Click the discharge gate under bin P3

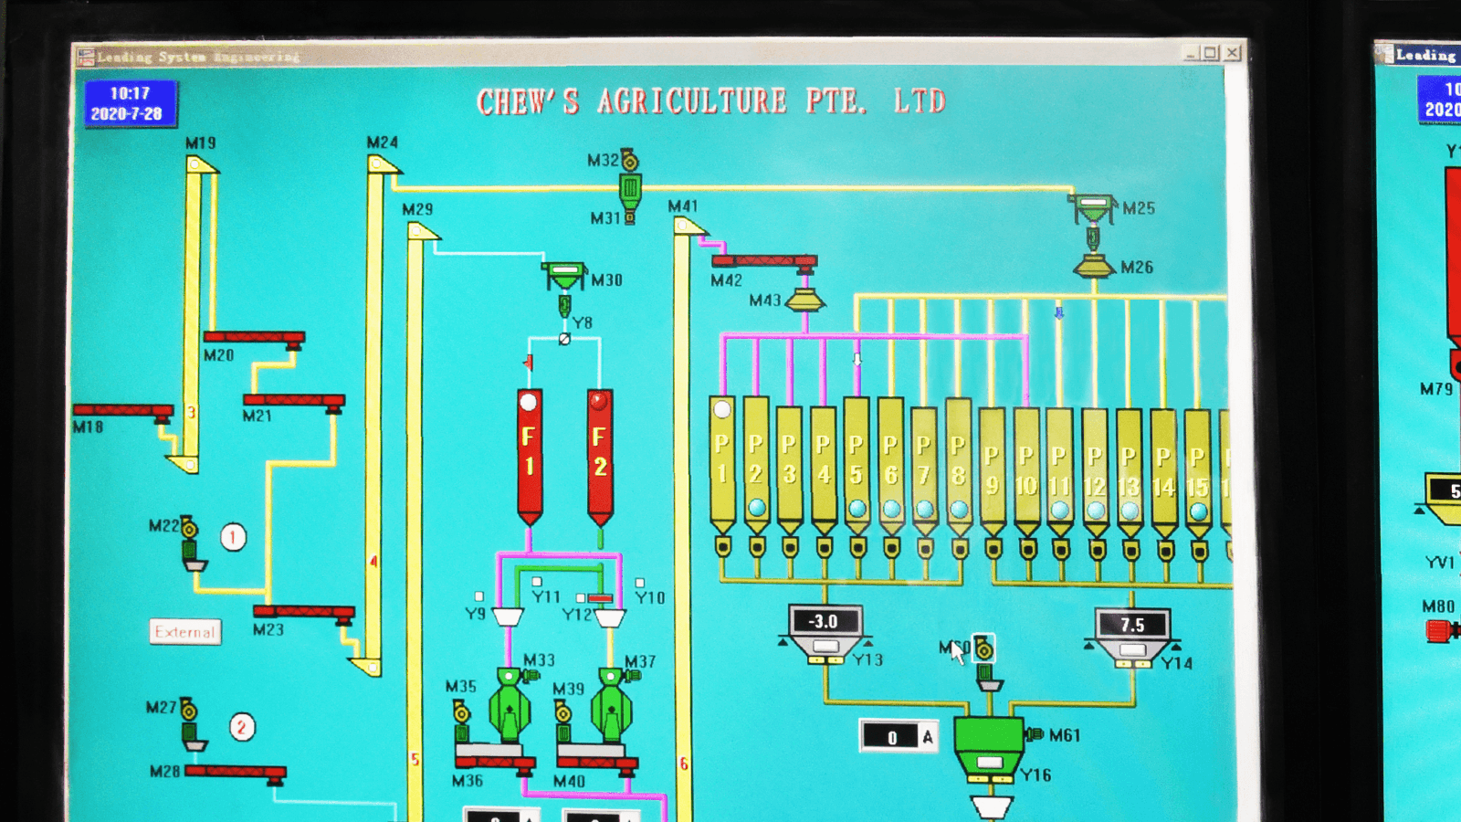pos(791,547)
